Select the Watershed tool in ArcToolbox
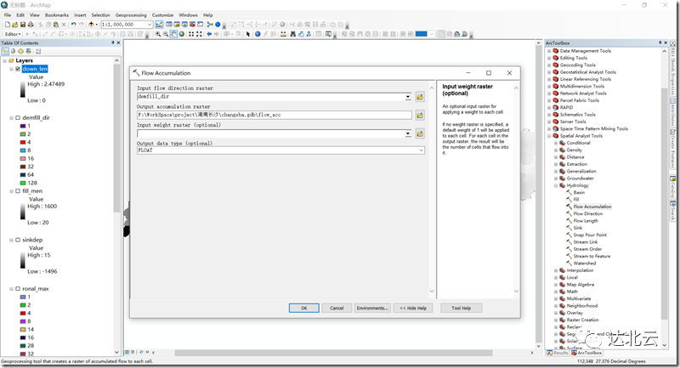 click(x=585, y=263)
